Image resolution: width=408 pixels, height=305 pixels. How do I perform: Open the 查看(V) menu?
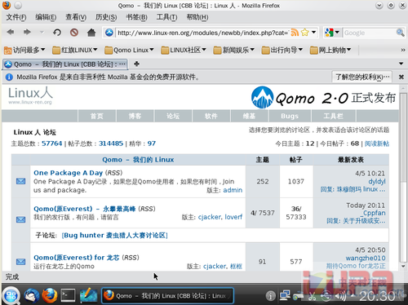click(x=76, y=17)
